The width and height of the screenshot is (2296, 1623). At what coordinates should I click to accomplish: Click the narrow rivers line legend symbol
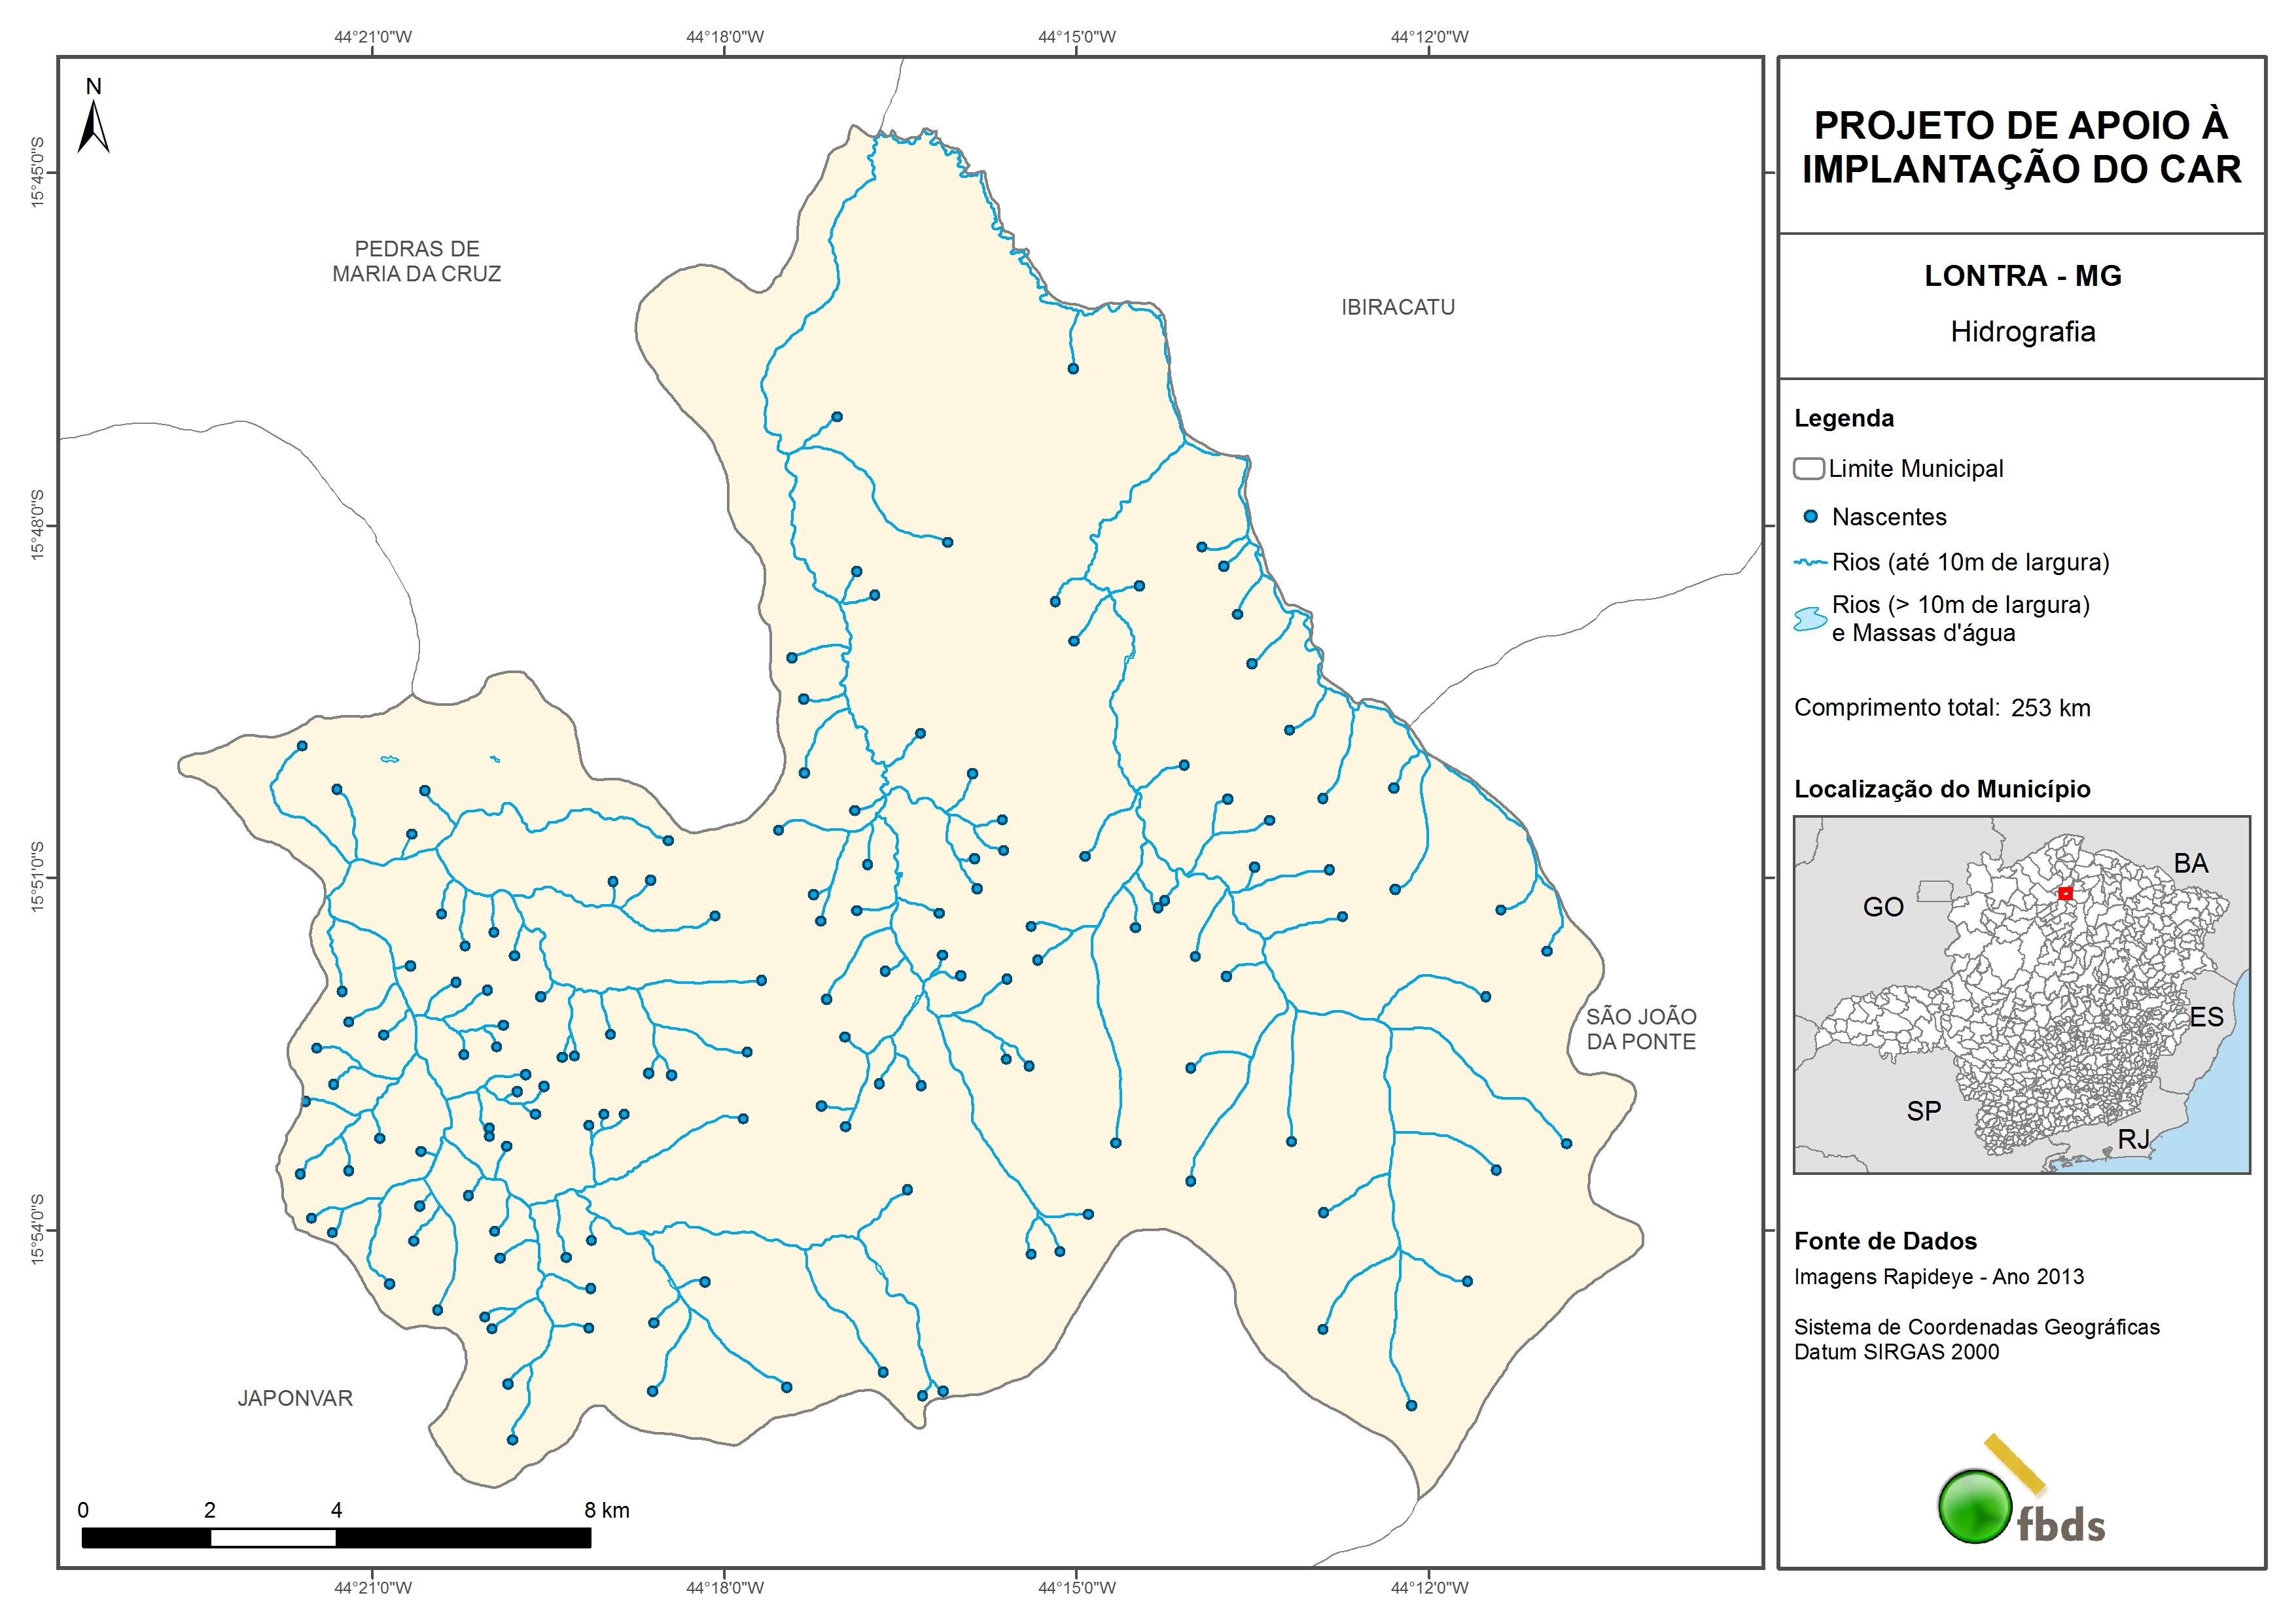coord(1810,563)
